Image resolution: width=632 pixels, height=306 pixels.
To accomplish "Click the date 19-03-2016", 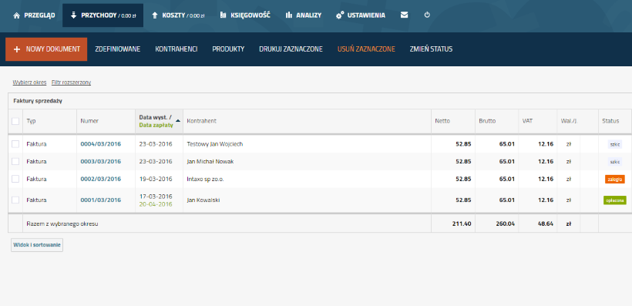I will 156,179.
